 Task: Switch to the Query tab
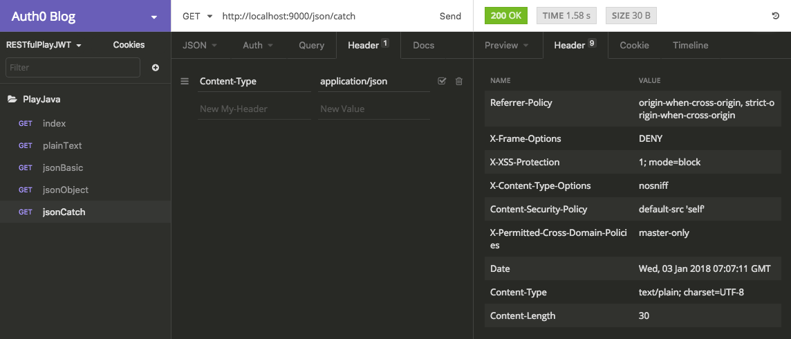pyautogui.click(x=311, y=45)
